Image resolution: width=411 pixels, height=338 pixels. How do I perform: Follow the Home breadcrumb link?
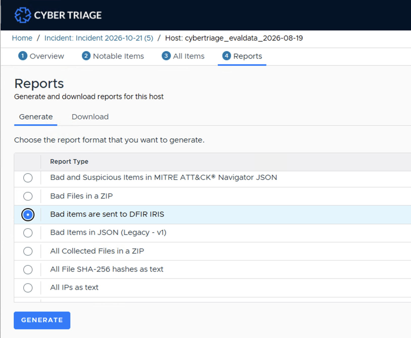tap(22, 38)
